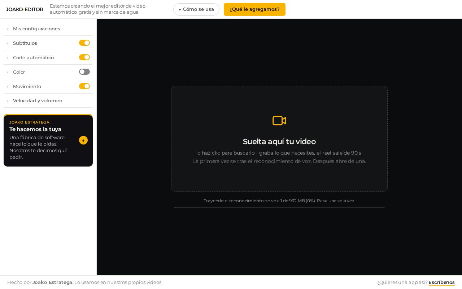Click the '¿Quieres una app así?' footer text
The width and height of the screenshot is (462, 289).
point(402,282)
